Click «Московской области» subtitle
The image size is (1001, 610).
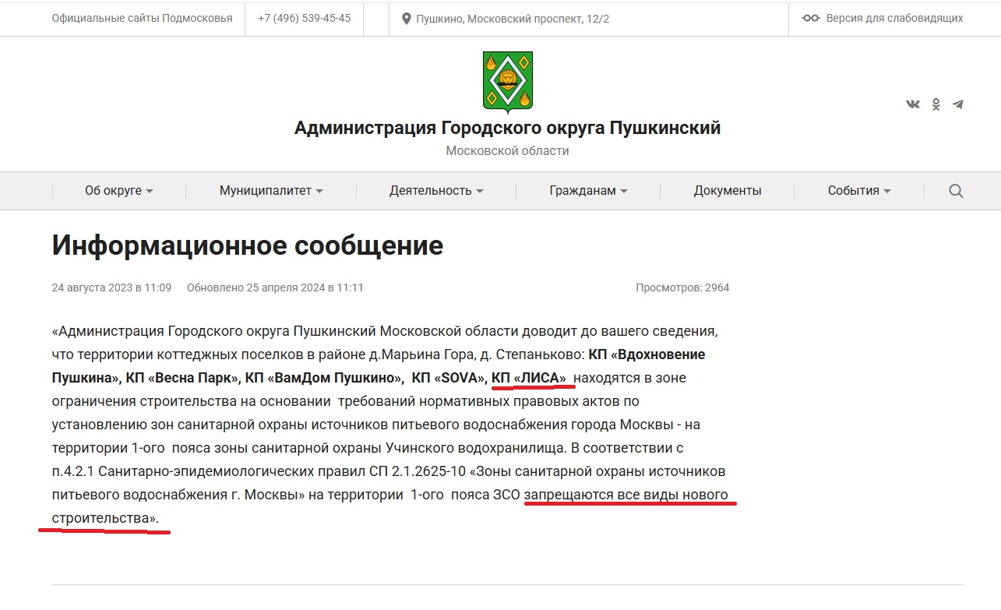click(508, 151)
